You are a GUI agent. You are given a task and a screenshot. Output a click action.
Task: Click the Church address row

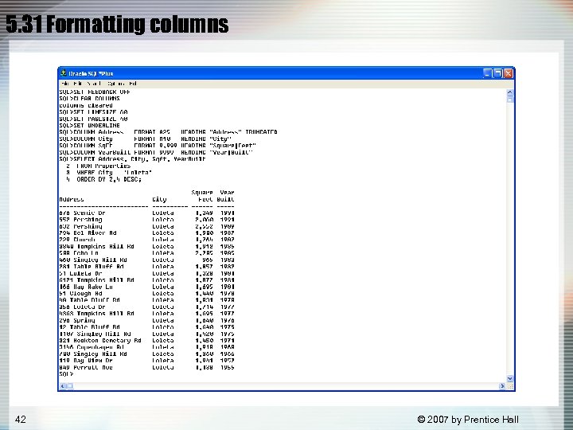[x=146, y=240]
